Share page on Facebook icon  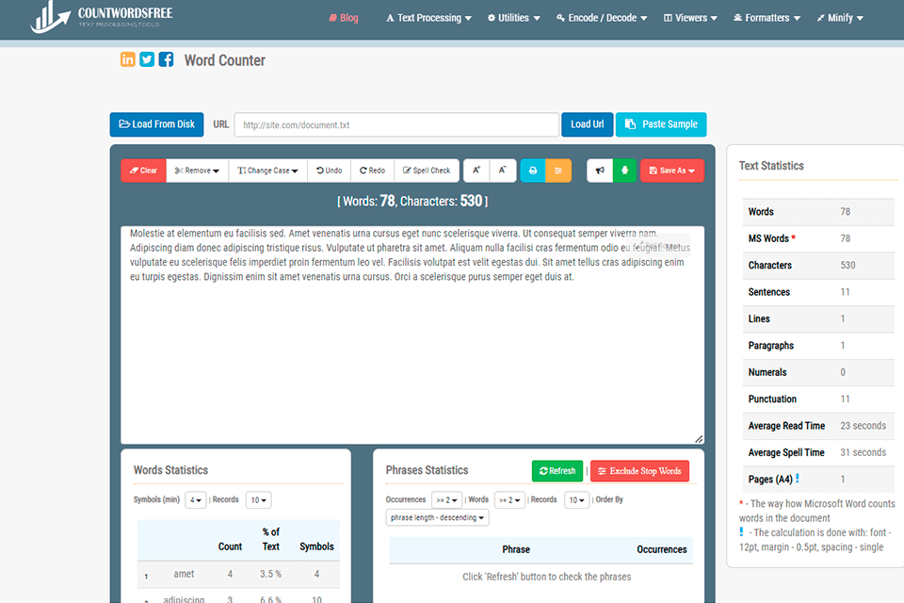(166, 59)
